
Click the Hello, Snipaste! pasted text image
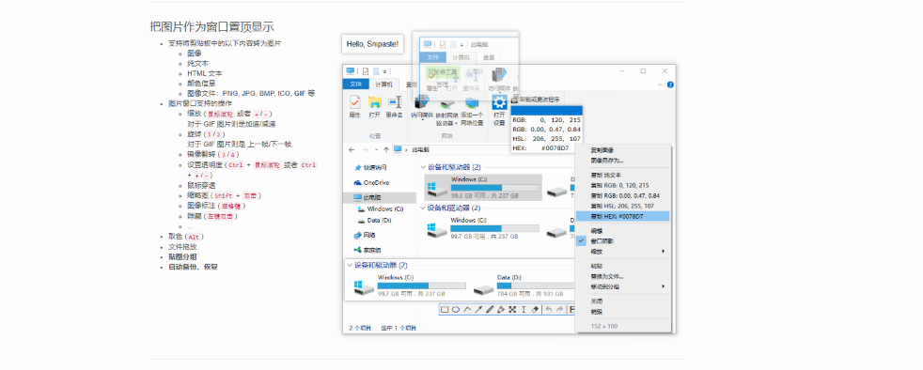[x=372, y=44]
